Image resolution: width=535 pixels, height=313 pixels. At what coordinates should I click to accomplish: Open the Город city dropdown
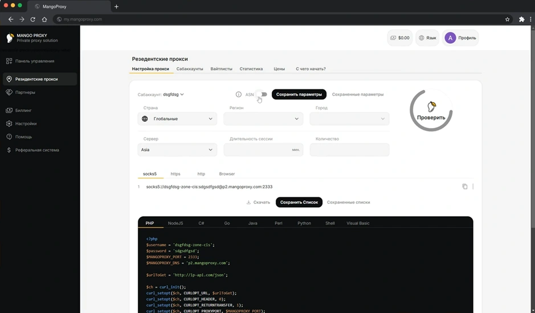(x=349, y=118)
